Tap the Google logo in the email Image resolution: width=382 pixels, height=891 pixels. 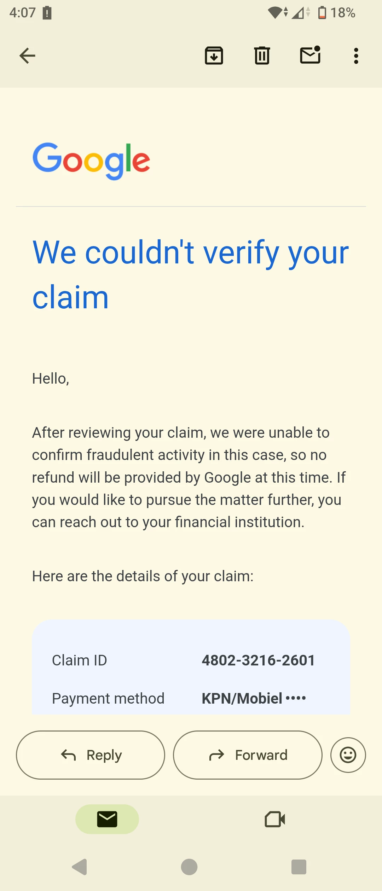(91, 161)
